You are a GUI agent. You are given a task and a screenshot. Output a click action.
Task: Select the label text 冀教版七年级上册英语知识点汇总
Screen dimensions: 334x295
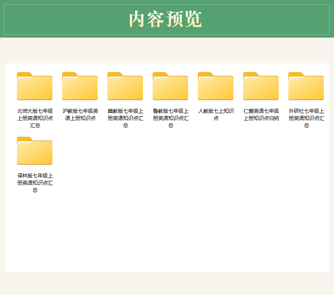point(126,118)
